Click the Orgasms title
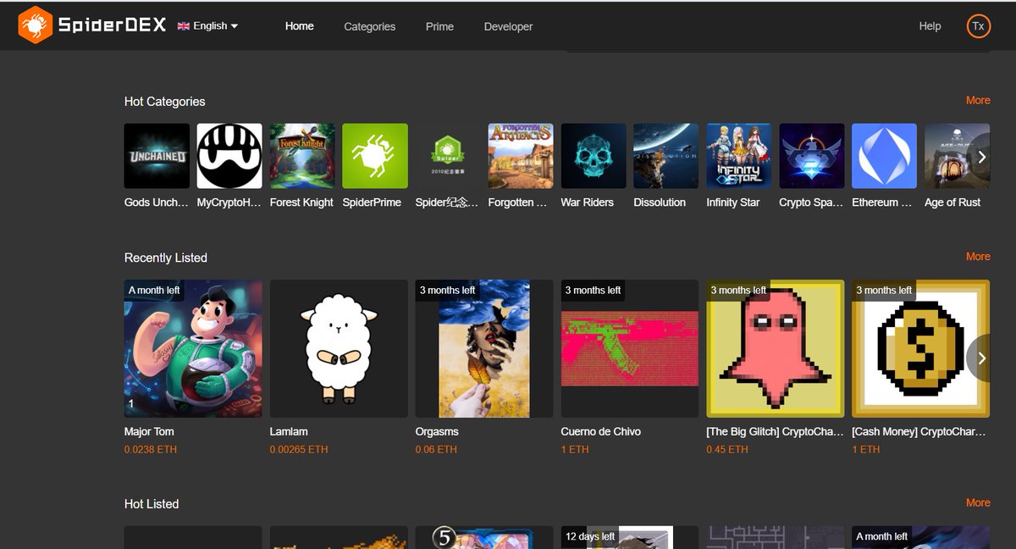This screenshot has width=1016, height=549. (437, 431)
